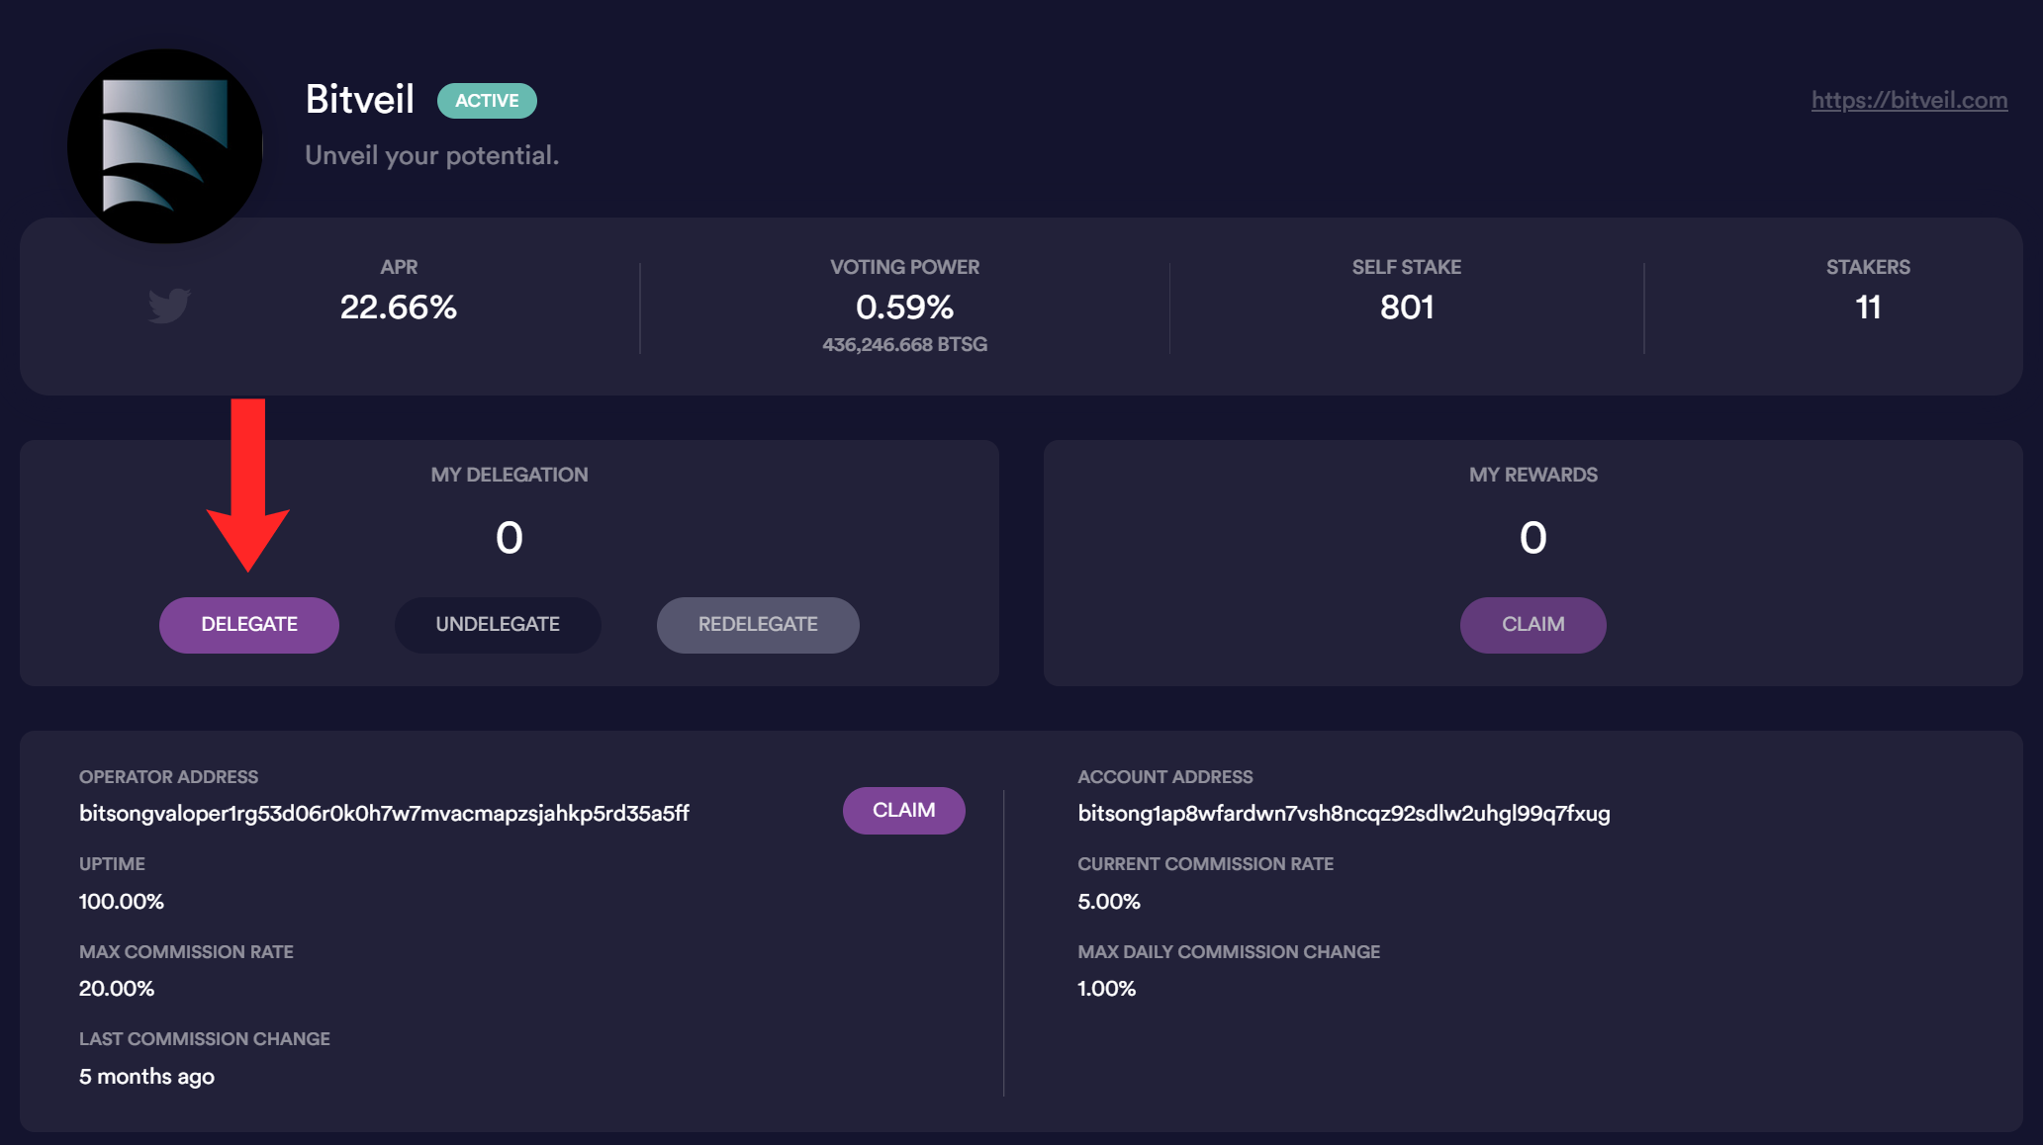2043x1145 pixels.
Task: Click the self stake value 801
Action: coord(1407,308)
